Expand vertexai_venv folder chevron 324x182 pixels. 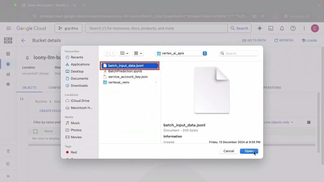tap(156, 82)
